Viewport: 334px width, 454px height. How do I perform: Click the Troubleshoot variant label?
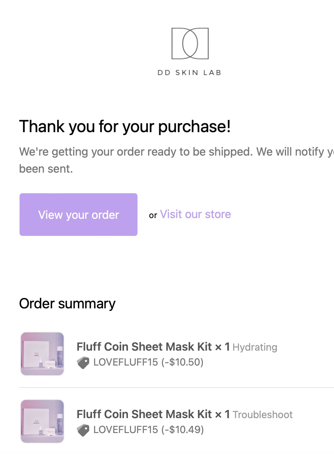(263, 415)
